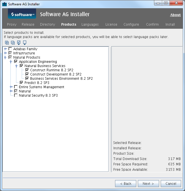Go to the Release step
Image resolution: width=185 pixels, height=191 pixels.
pos(28,25)
